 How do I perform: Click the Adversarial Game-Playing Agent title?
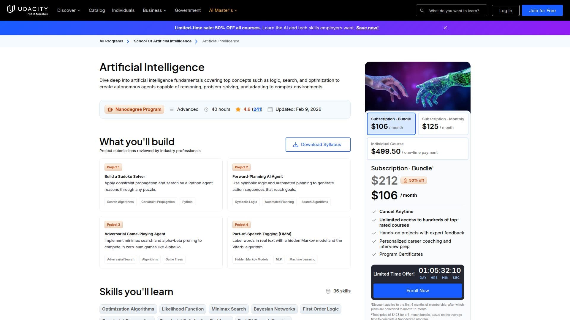click(x=135, y=234)
